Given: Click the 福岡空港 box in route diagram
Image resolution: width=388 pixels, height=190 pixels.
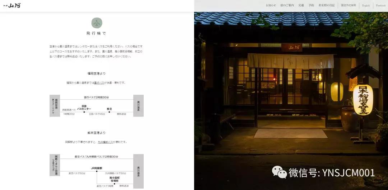Looking at the screenshot, I should (x=55, y=106).
